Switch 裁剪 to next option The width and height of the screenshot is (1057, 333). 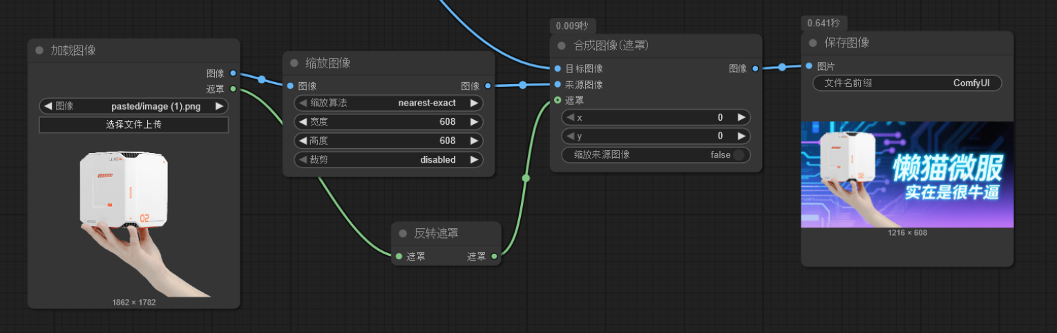tap(474, 159)
